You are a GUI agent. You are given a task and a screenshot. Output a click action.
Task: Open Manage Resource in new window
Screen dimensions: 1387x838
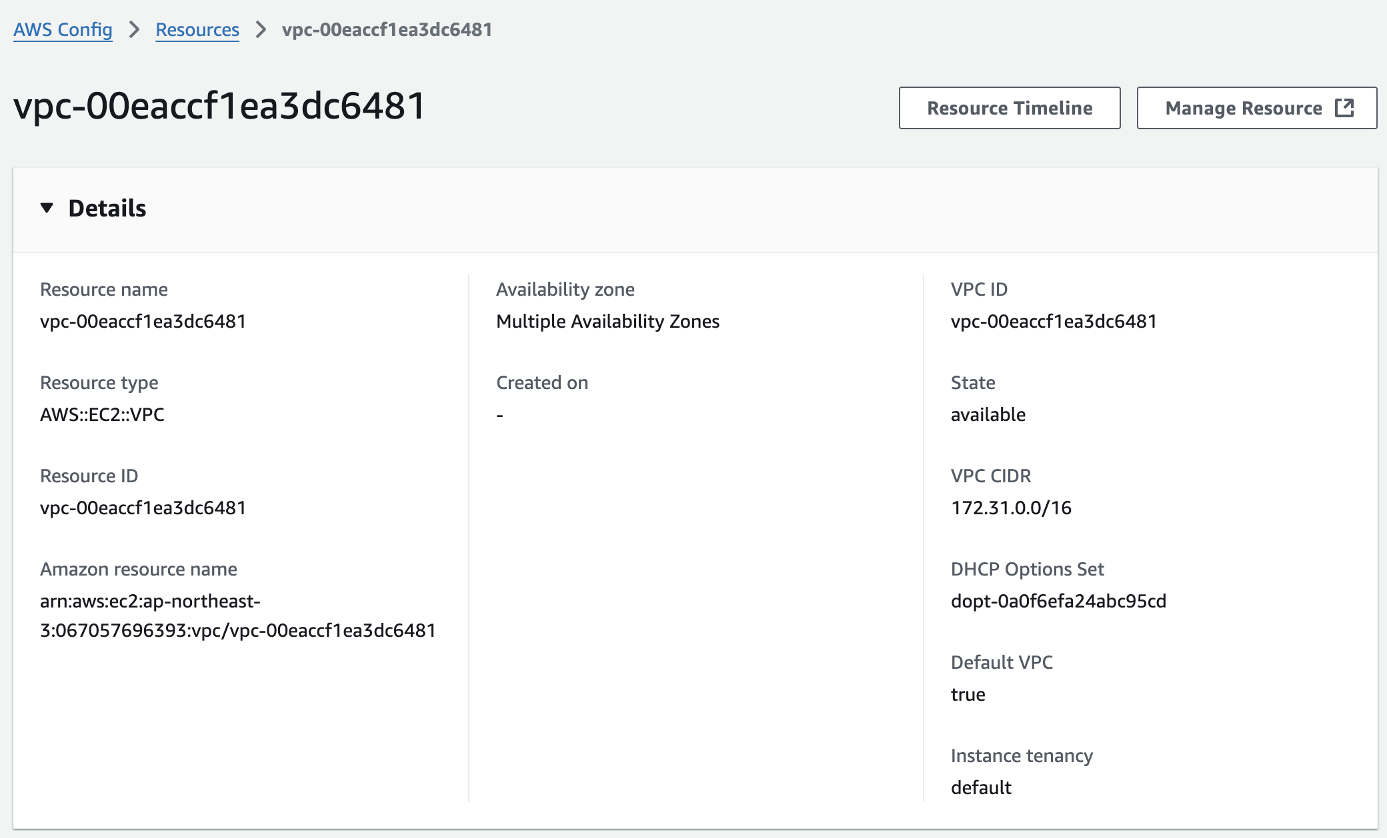[1243, 108]
